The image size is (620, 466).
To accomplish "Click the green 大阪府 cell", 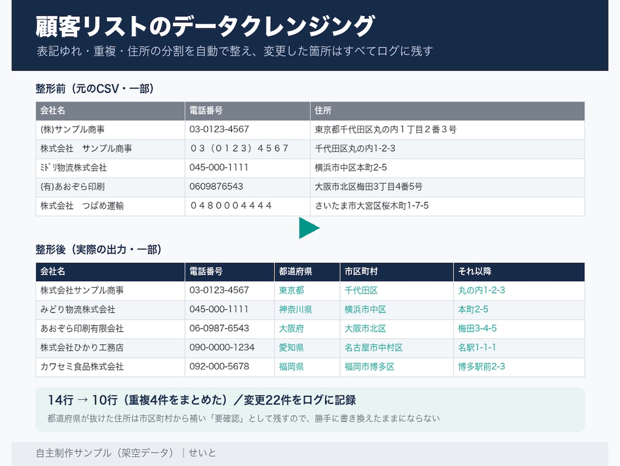I will (x=307, y=329).
